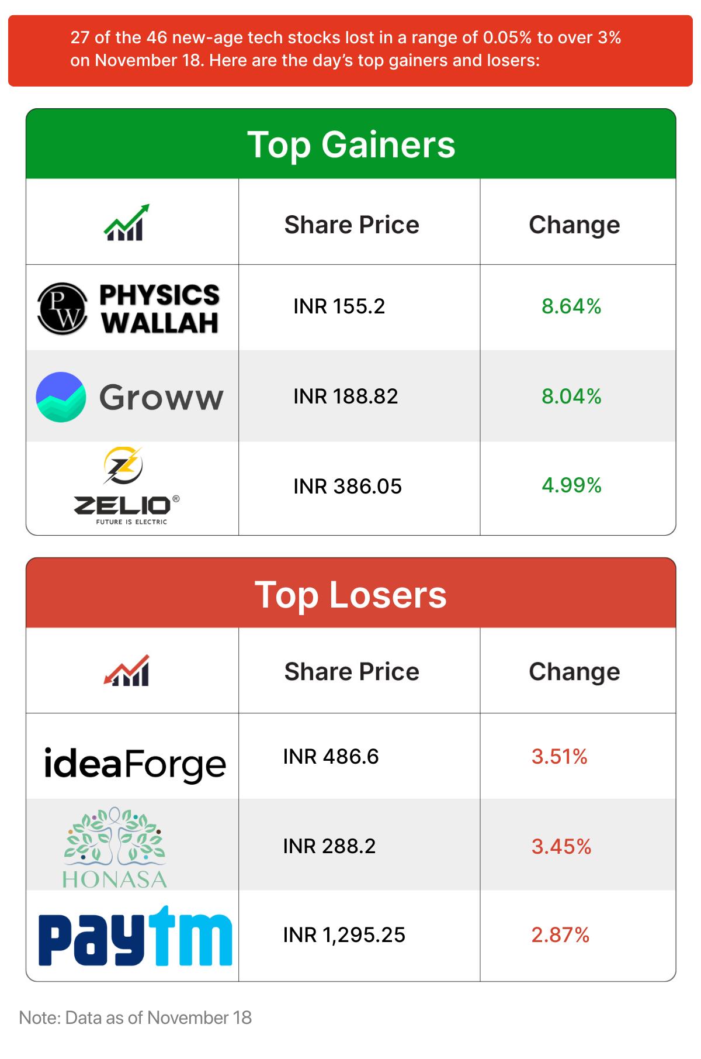This screenshot has width=701, height=1059.
Task: Select Zelio share price INR 386.05
Action: click(x=348, y=487)
